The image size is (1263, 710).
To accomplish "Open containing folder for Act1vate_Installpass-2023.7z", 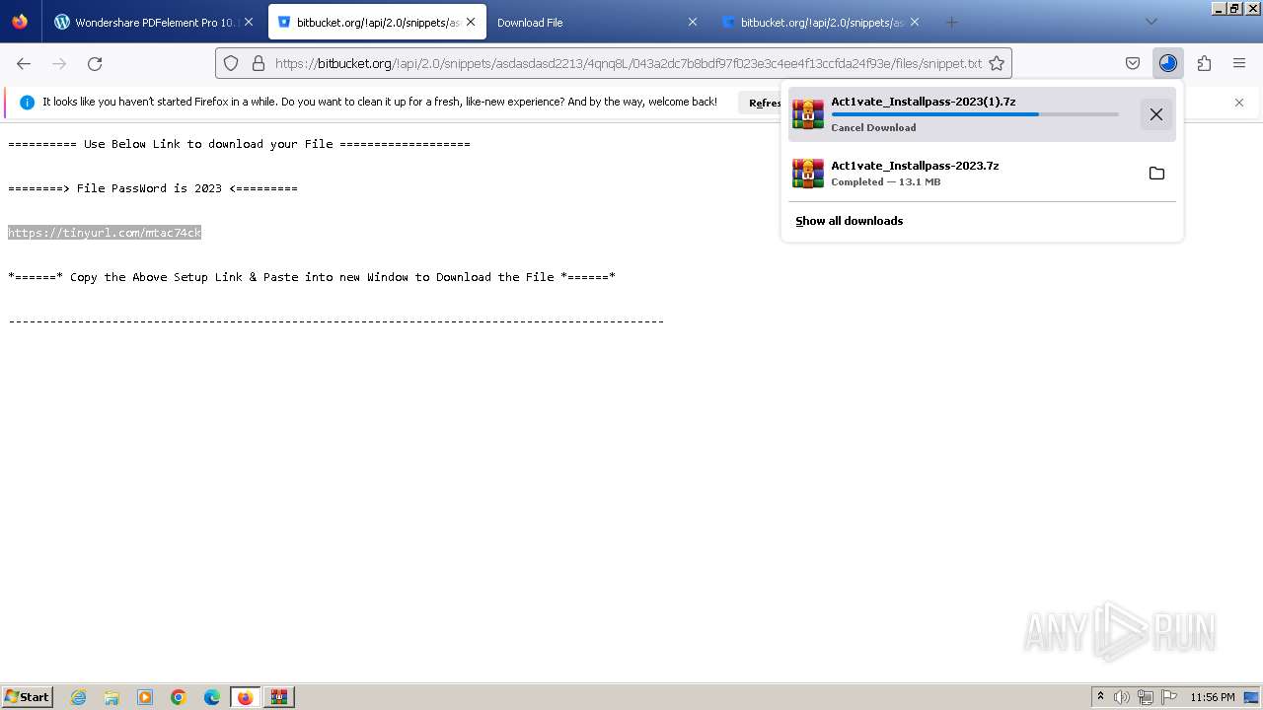I will tap(1156, 174).
